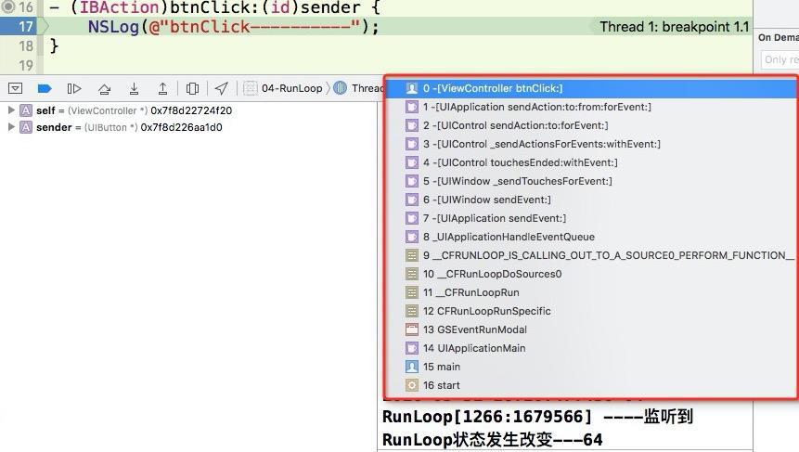This screenshot has width=799, height=452.
Task: Select frame 0 -[ViewController btnClick:]
Action: point(591,88)
